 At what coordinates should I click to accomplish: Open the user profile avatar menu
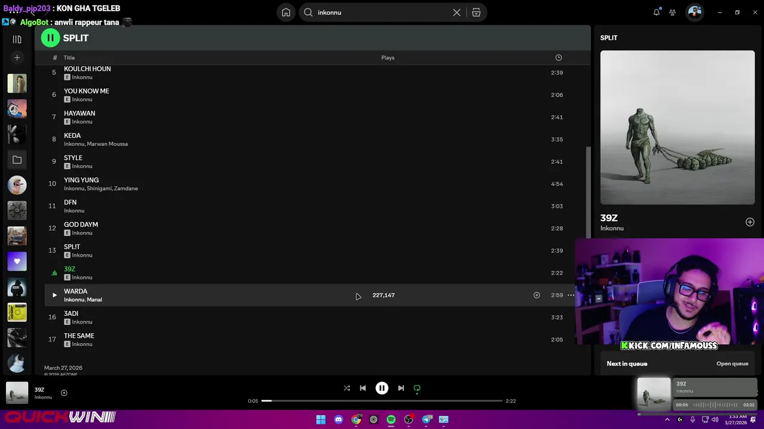pos(694,13)
